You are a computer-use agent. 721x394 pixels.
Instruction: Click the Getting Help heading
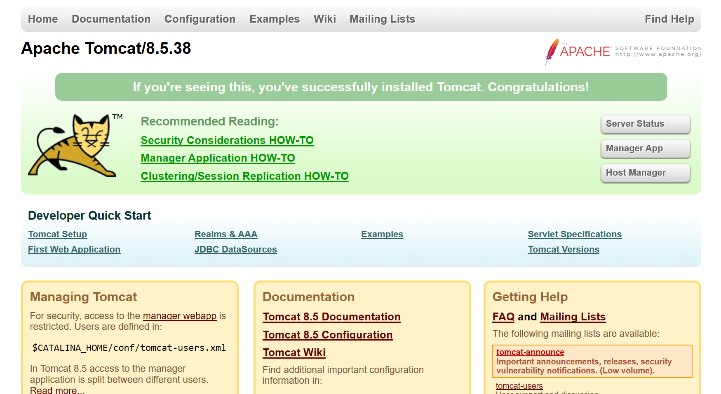[530, 297]
